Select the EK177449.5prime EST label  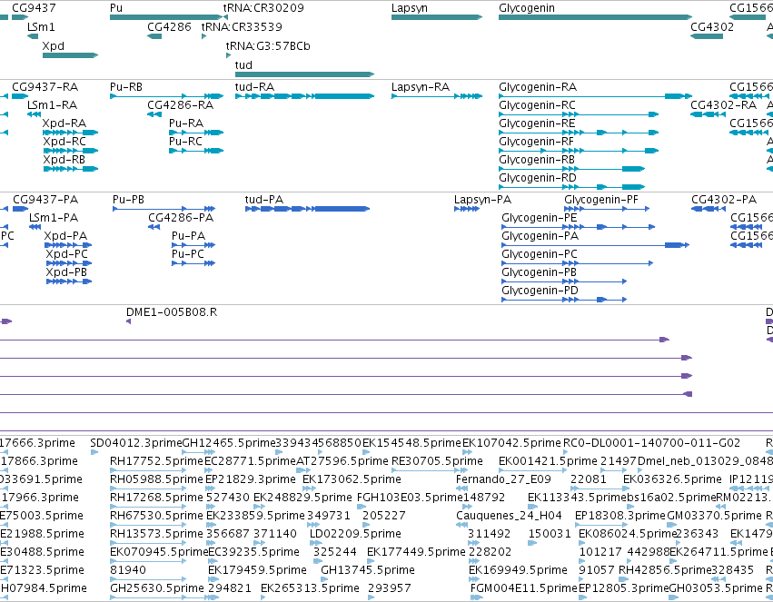point(416,553)
